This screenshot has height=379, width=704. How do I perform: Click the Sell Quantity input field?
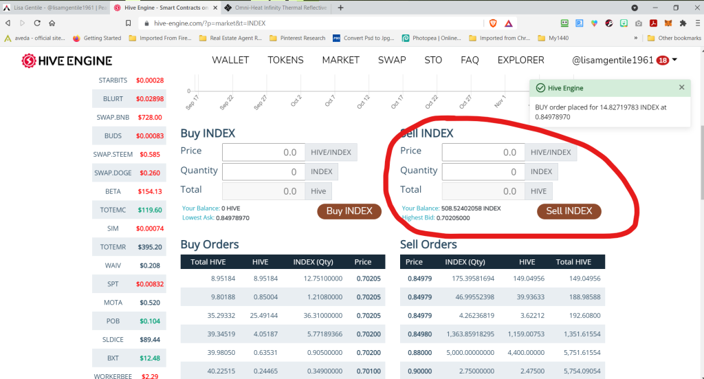pos(483,171)
